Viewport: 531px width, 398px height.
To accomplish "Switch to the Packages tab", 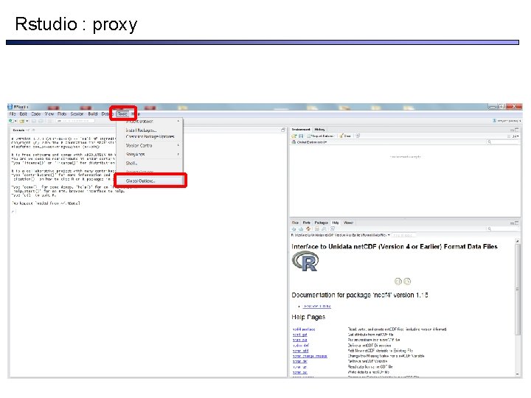I will pyautogui.click(x=321, y=223).
